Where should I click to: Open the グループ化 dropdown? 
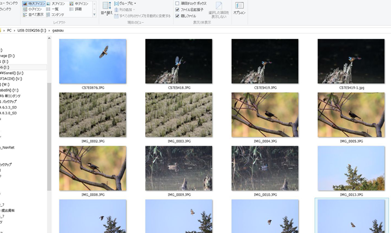point(125,3)
